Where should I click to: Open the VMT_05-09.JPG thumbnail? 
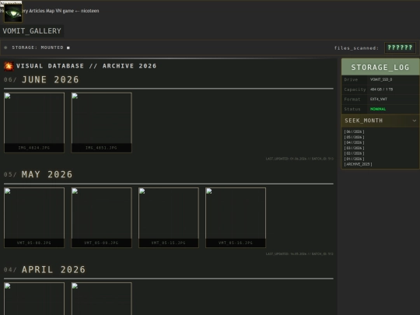point(102,218)
